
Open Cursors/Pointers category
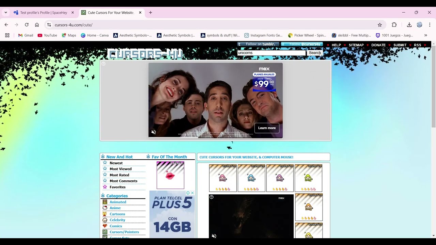[x=124, y=232]
